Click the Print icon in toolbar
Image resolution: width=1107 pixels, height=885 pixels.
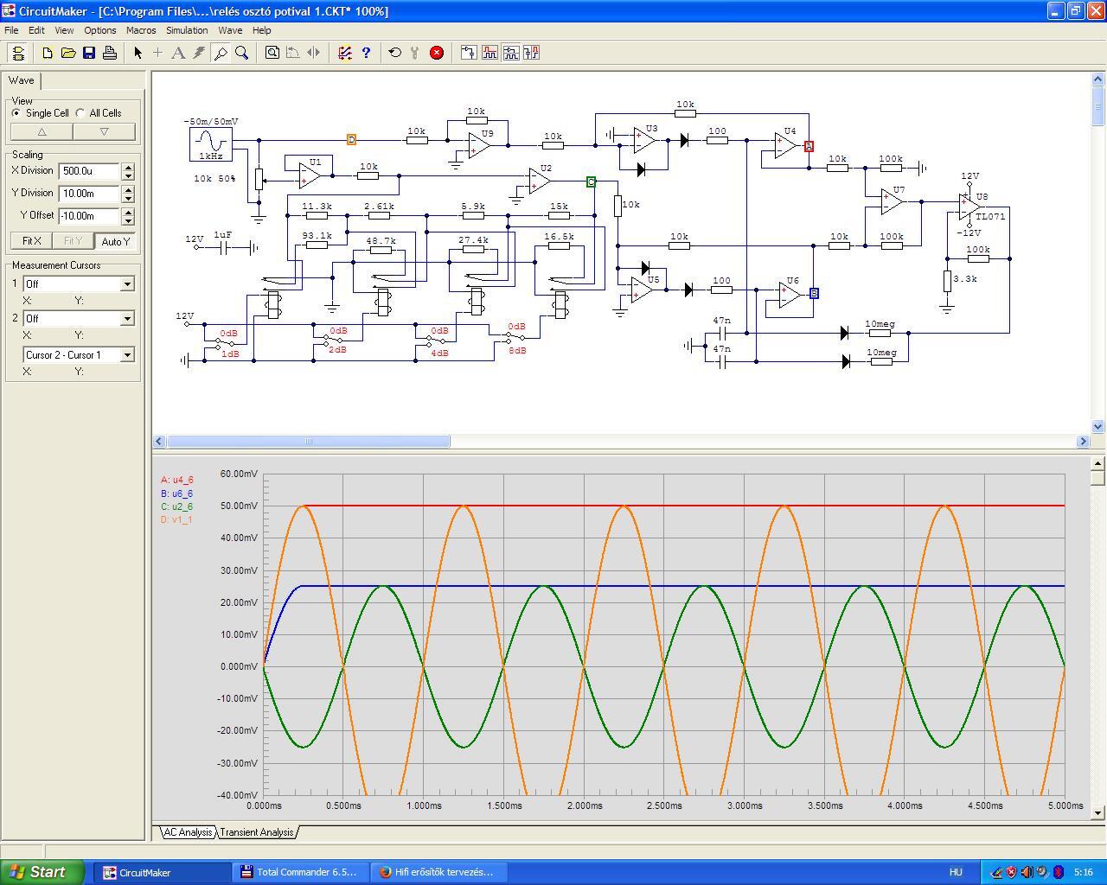click(x=110, y=53)
